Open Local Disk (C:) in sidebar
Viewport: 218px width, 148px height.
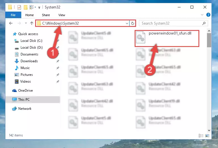(x=31, y=41)
